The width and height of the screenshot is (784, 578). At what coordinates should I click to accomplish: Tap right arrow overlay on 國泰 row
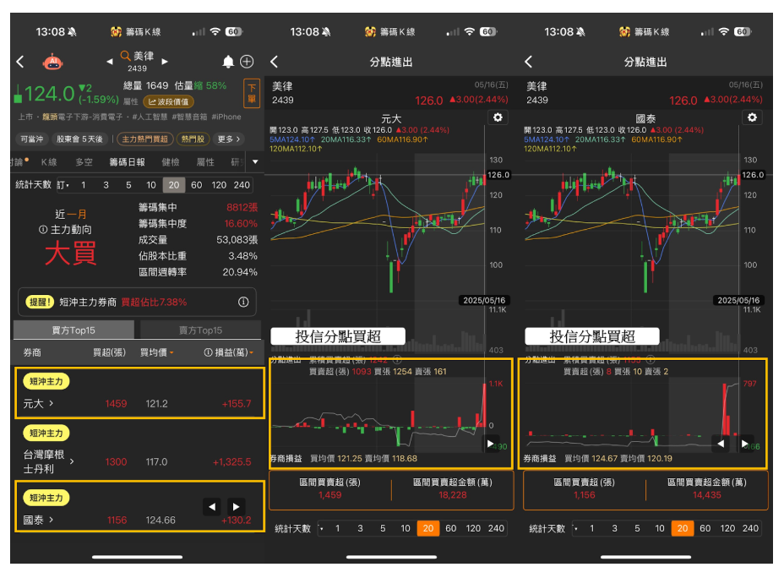[236, 506]
